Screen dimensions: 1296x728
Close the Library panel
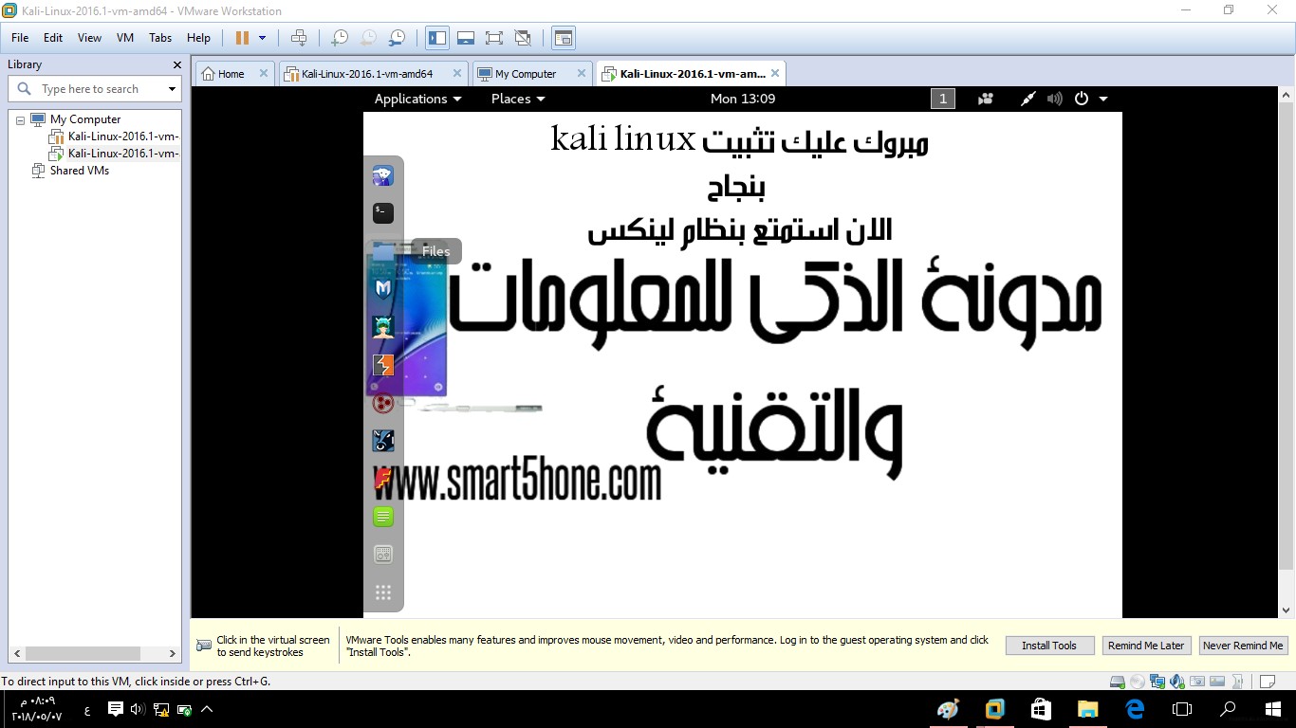tap(176, 64)
